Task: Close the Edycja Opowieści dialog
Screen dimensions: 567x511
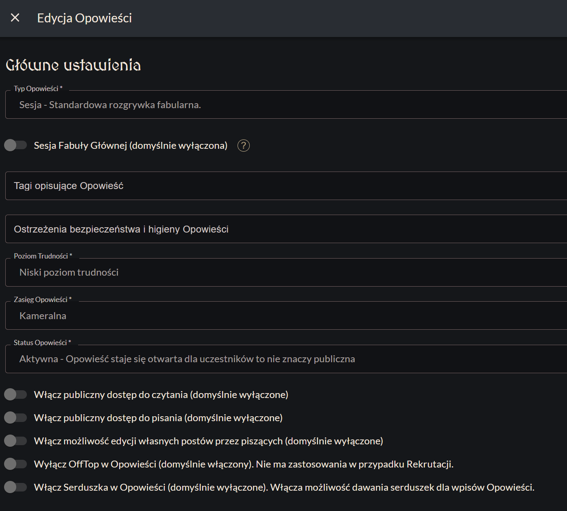Action: 15,18
